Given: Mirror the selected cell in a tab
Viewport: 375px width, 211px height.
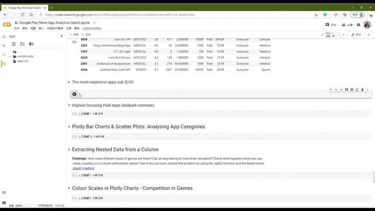Looking at the screenshot, I should (x=357, y=90).
